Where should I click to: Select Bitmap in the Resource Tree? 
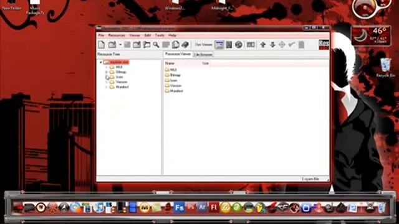(121, 72)
